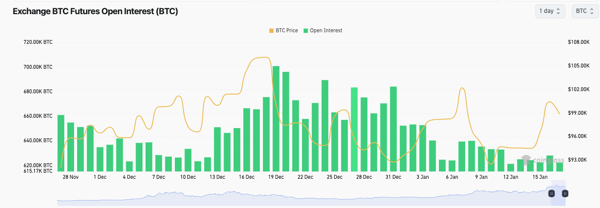This screenshot has height=208, width=600.
Task: Click the highlighted light-green bar before 28 Dec
Action: tap(354, 129)
